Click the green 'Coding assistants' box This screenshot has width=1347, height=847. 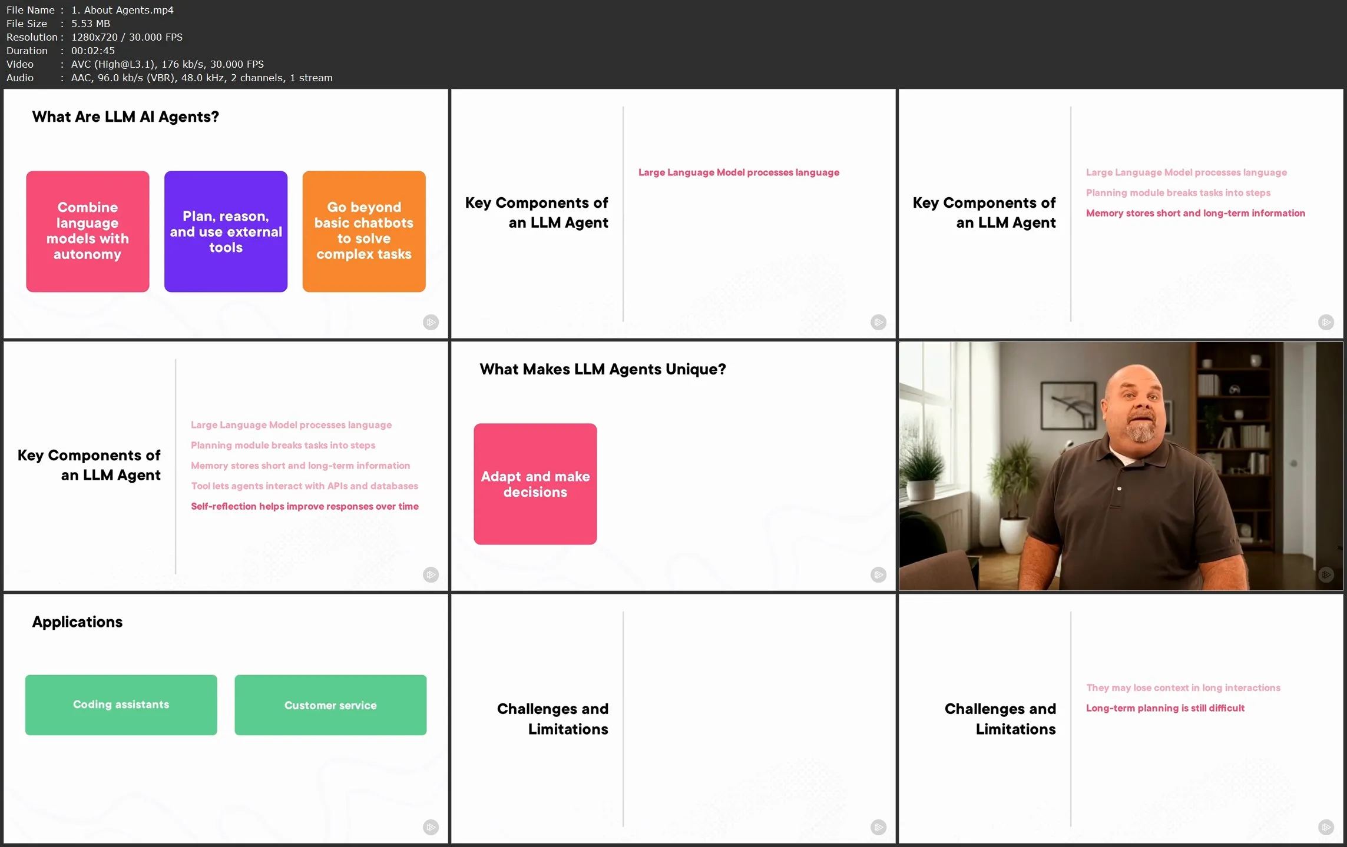[x=121, y=705]
